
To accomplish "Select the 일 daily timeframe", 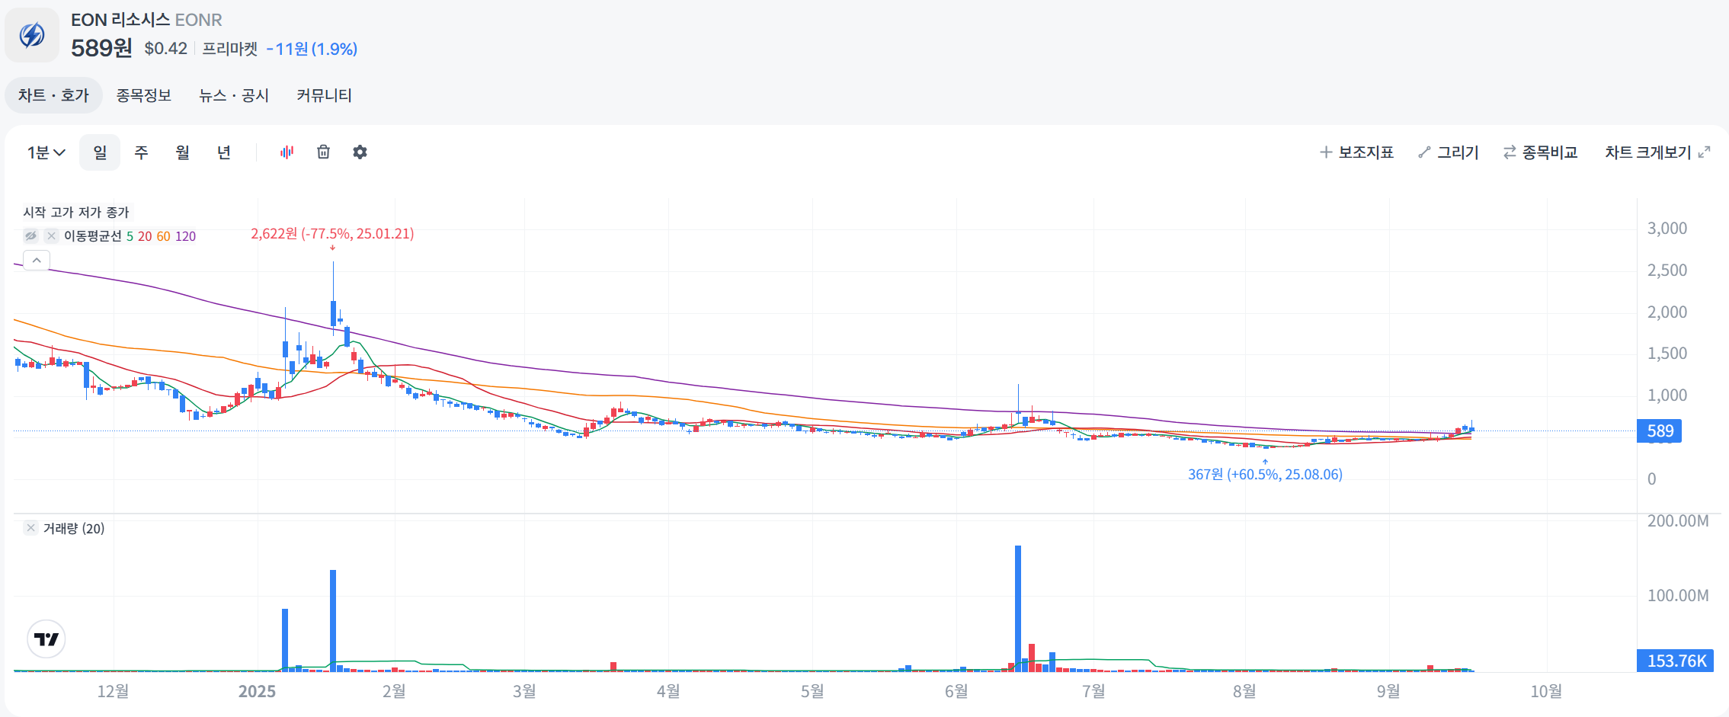I will [100, 152].
